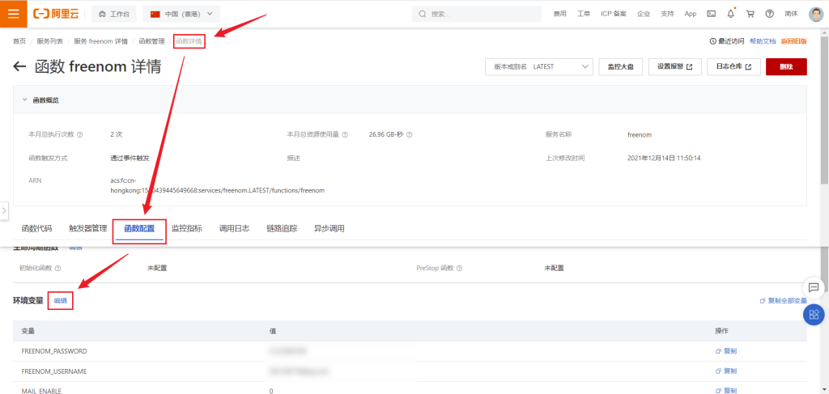The image size is (829, 394).
Task: Open the 工单 menu
Action: 584,14
